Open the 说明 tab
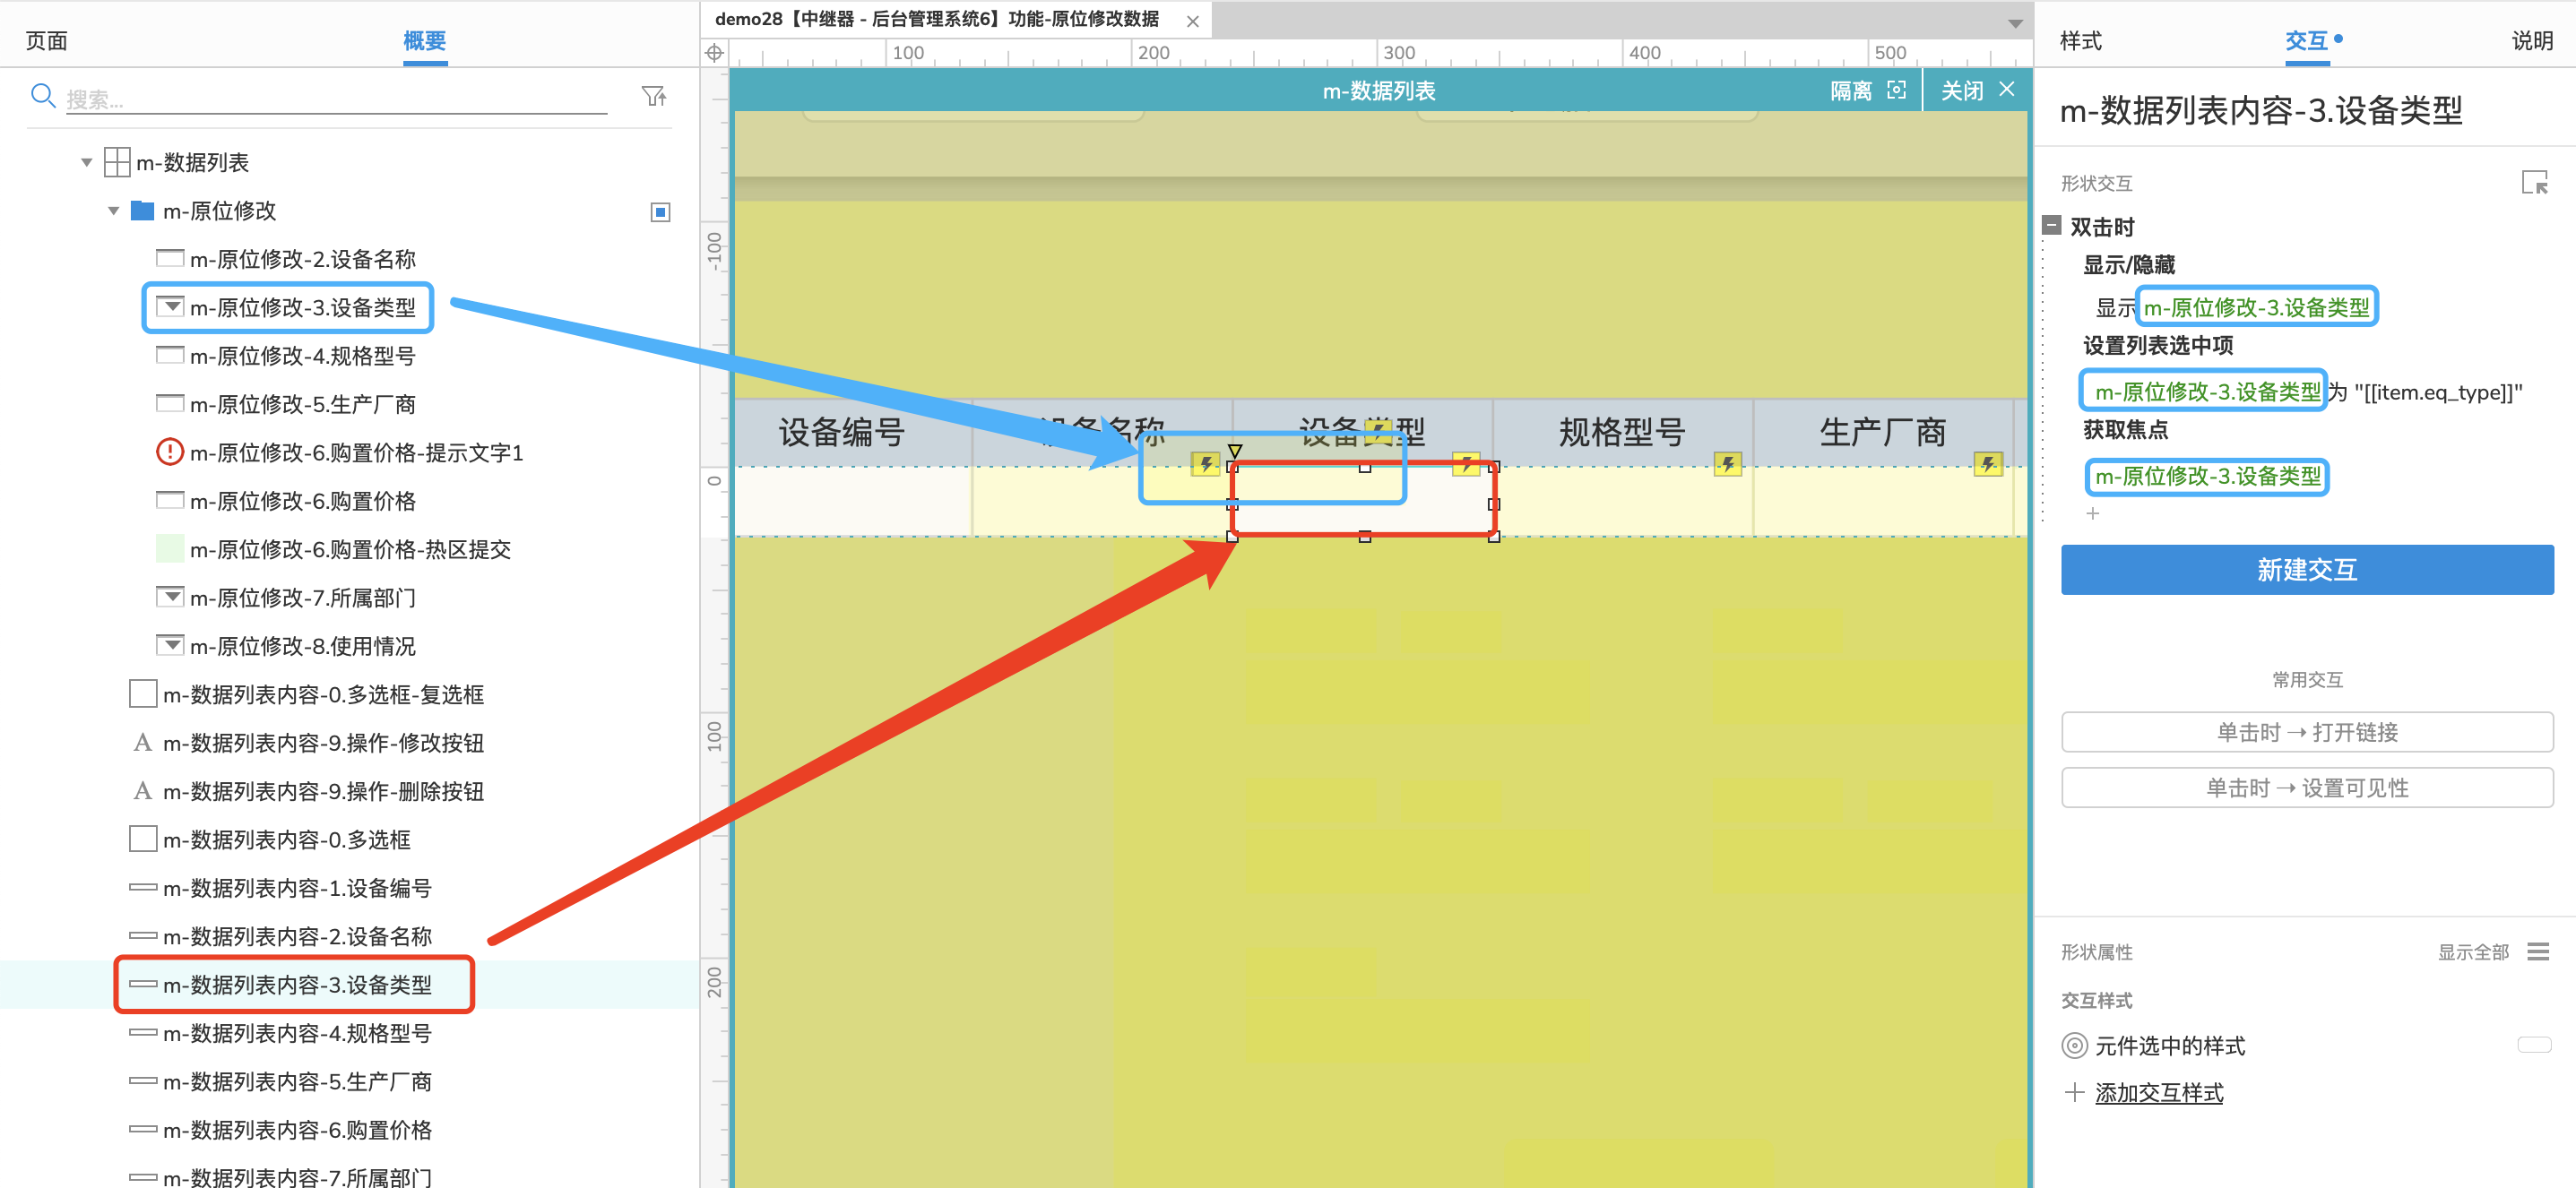 point(2533,41)
